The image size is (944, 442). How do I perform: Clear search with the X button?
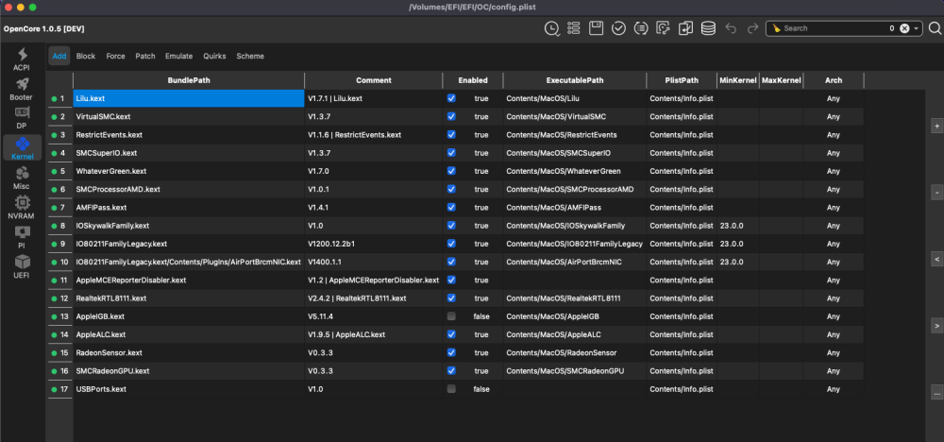(904, 28)
